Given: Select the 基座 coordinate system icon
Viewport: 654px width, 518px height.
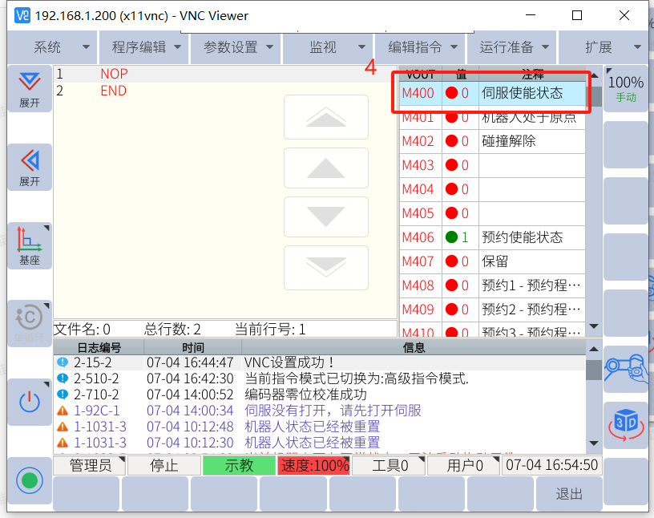Looking at the screenshot, I should click(30, 245).
